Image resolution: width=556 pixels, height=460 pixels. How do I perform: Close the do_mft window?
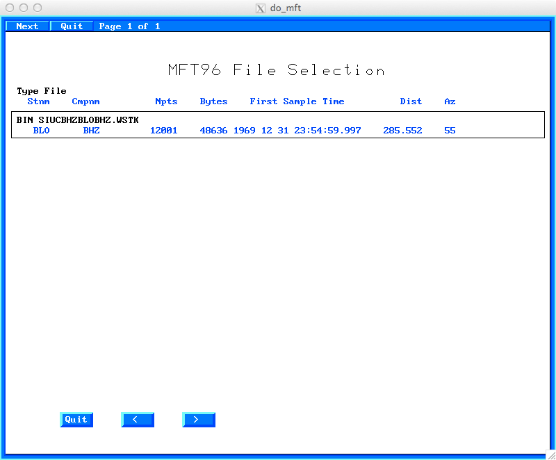10,8
